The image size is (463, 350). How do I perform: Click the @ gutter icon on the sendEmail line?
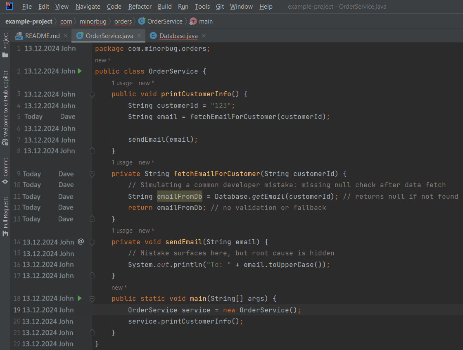pyautogui.click(x=81, y=242)
